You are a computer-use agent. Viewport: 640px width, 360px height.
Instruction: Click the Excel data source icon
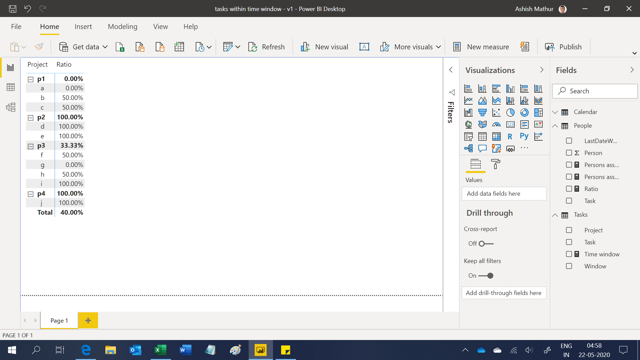pos(120,47)
